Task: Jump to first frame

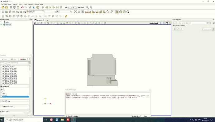Action: 43,7
